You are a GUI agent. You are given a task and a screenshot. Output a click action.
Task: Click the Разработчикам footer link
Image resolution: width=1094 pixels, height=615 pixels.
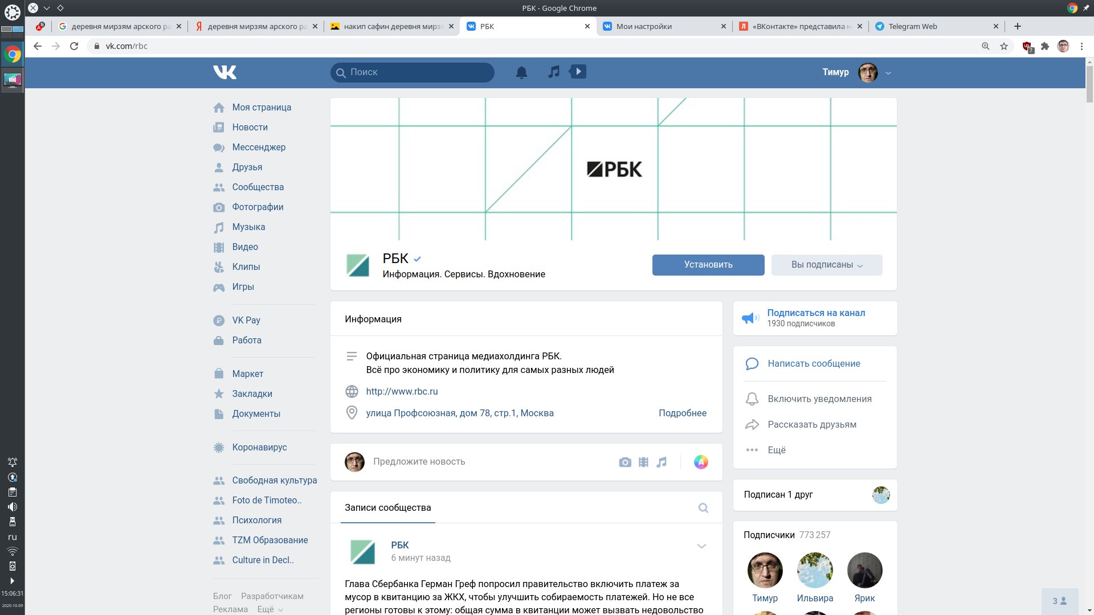(272, 596)
